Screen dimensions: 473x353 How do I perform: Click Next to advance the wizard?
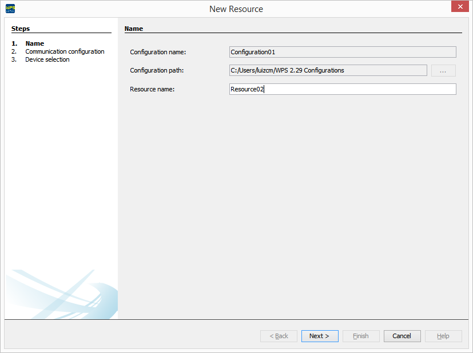(x=319, y=336)
